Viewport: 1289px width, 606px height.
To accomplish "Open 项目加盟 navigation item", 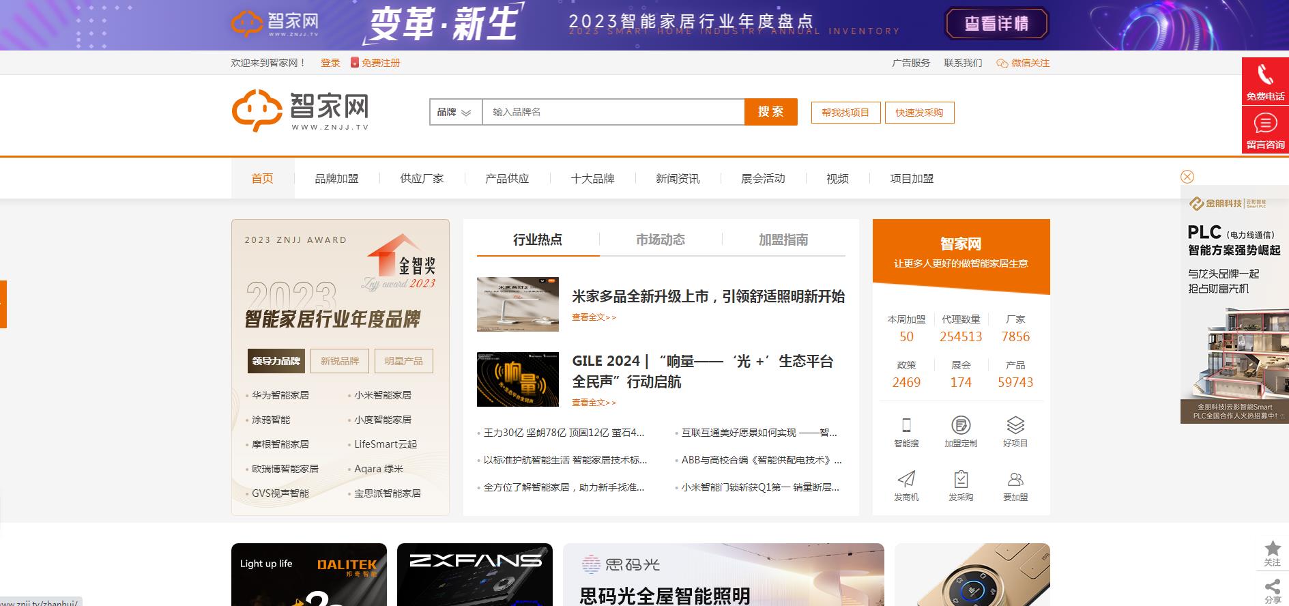I will [912, 178].
